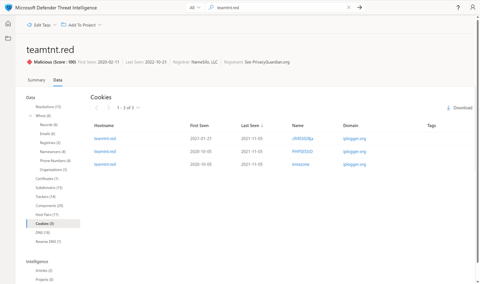The height and width of the screenshot is (284, 480).
Task: Open Resolutions (15) in data list
Action: (x=48, y=107)
